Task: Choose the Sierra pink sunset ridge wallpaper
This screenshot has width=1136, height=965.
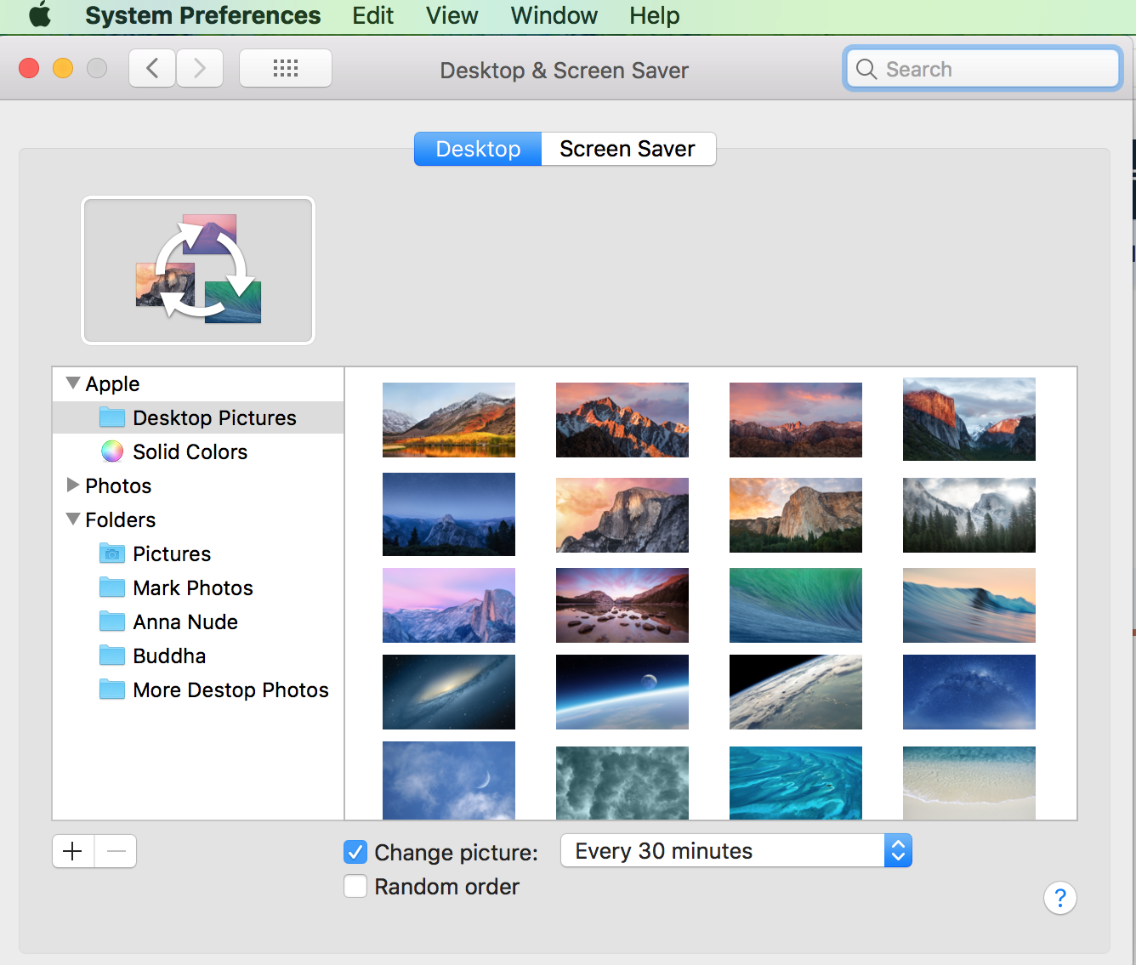Action: click(796, 420)
